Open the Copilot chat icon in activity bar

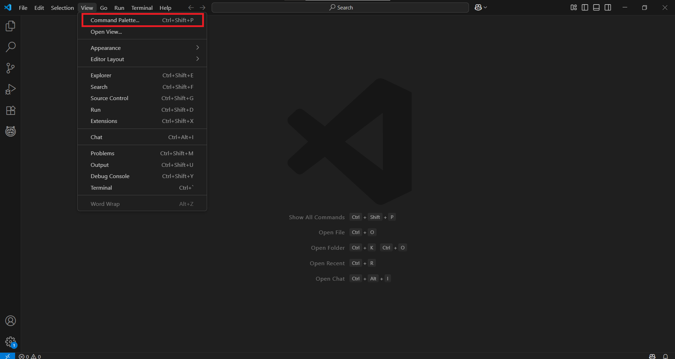coord(11,131)
